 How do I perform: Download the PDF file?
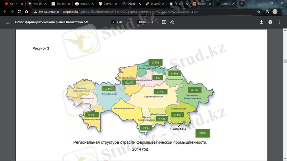[x=262, y=22]
